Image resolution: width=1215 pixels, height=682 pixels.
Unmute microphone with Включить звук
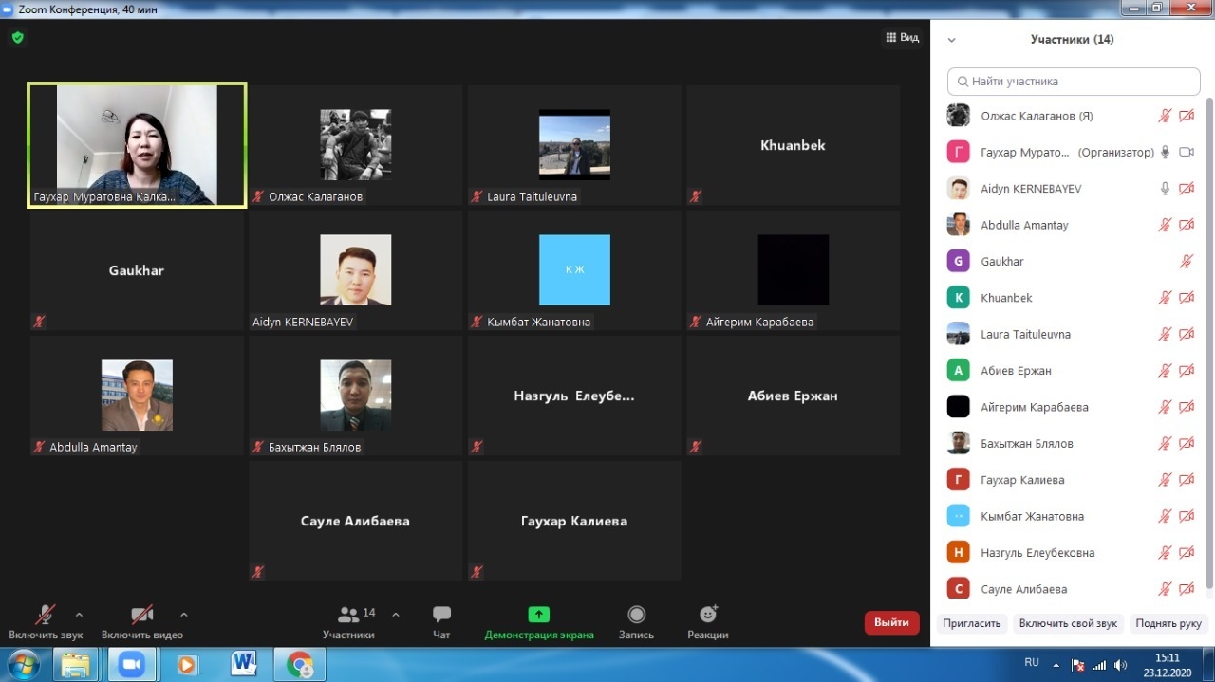pos(45,615)
